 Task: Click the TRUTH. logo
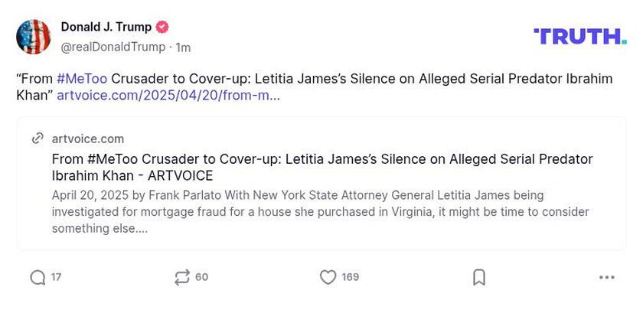[x=579, y=36]
